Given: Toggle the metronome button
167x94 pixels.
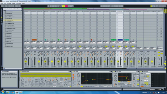Looking at the screenshot, I should (20, 6).
